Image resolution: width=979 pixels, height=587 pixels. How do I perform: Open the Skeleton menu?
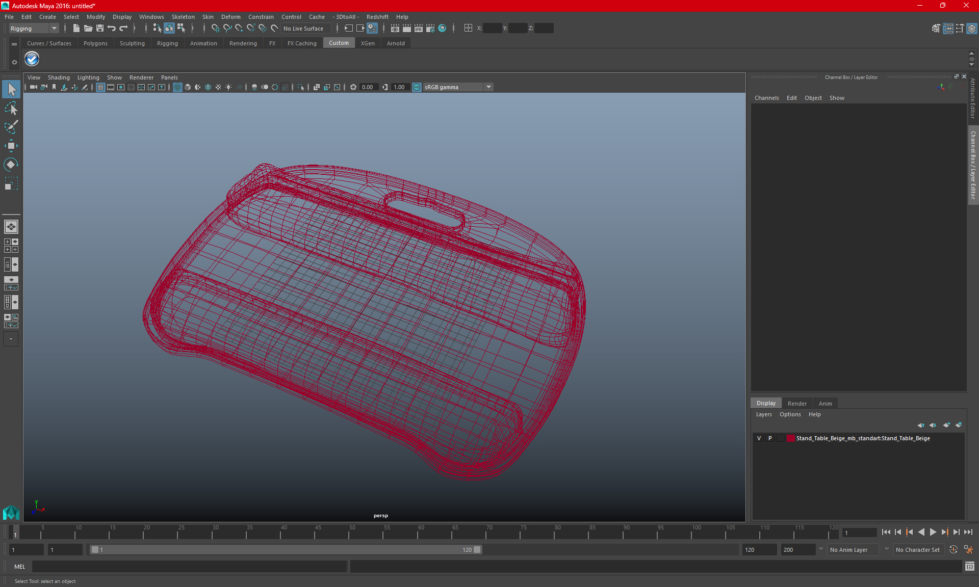183,17
